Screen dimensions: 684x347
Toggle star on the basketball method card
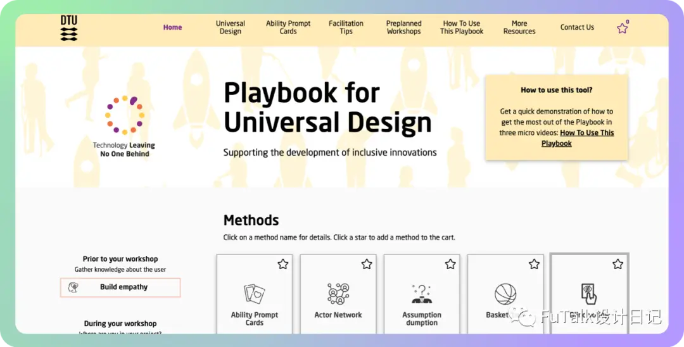tap(534, 264)
